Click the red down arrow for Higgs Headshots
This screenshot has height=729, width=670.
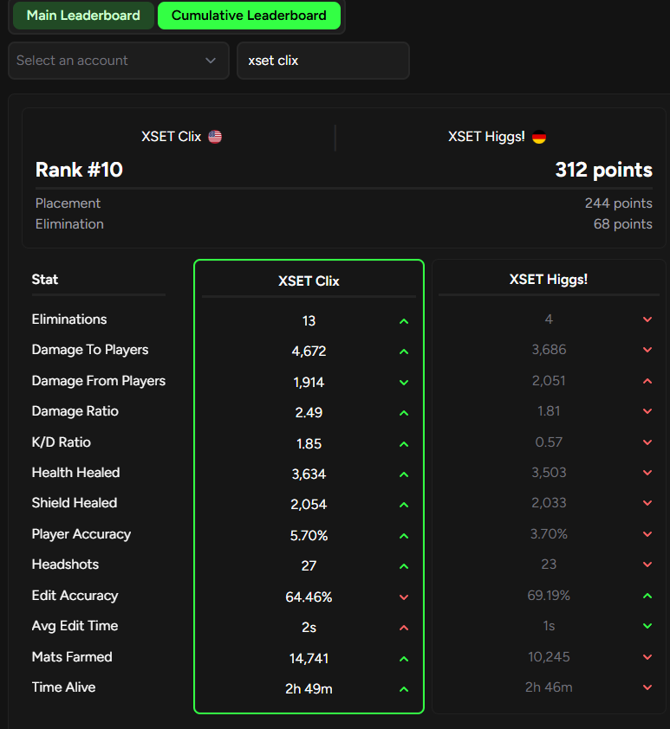coord(647,564)
